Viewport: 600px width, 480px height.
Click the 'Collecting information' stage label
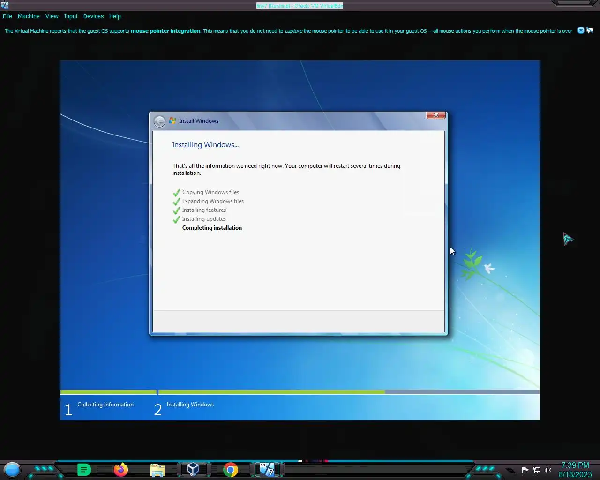coord(105,405)
